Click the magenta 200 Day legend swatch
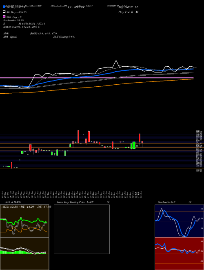204x270 pixels. click(4, 16)
